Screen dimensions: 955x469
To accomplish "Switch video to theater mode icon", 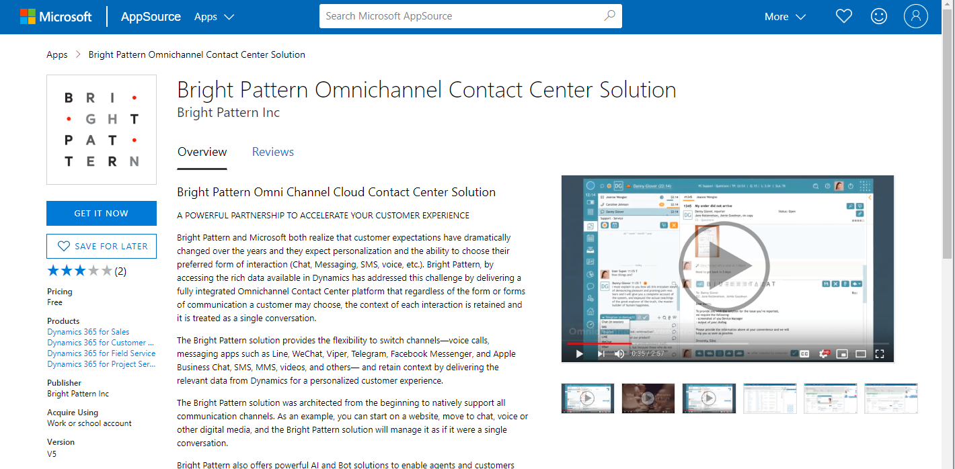I will point(861,353).
